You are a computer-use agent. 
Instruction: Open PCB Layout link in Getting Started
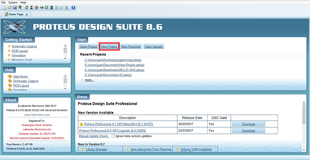19,51
